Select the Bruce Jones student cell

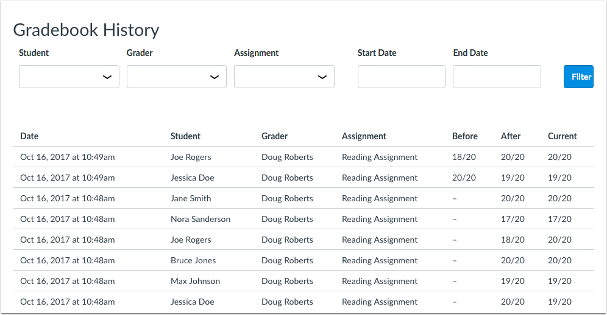click(193, 260)
